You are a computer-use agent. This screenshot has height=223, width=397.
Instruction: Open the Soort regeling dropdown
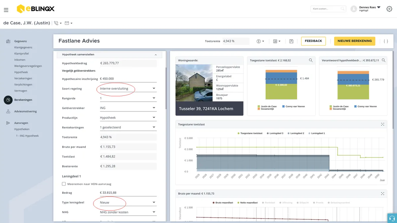coord(128,89)
